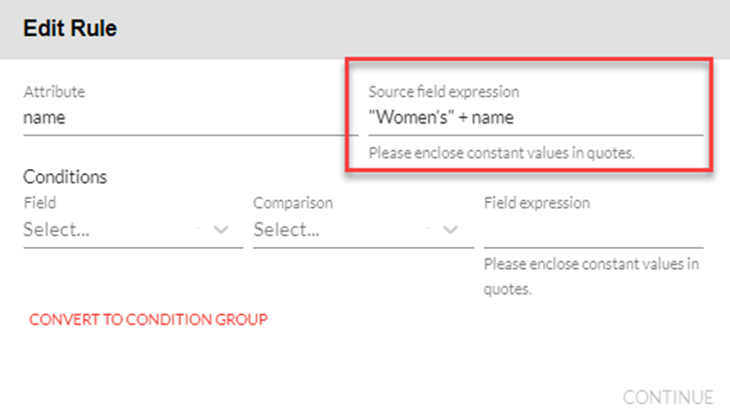Viewport: 730px width, 411px height.
Task: Click the Attribute input containing 'name'
Action: point(175,118)
